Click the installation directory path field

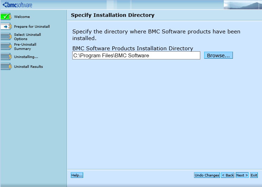click(x=136, y=56)
